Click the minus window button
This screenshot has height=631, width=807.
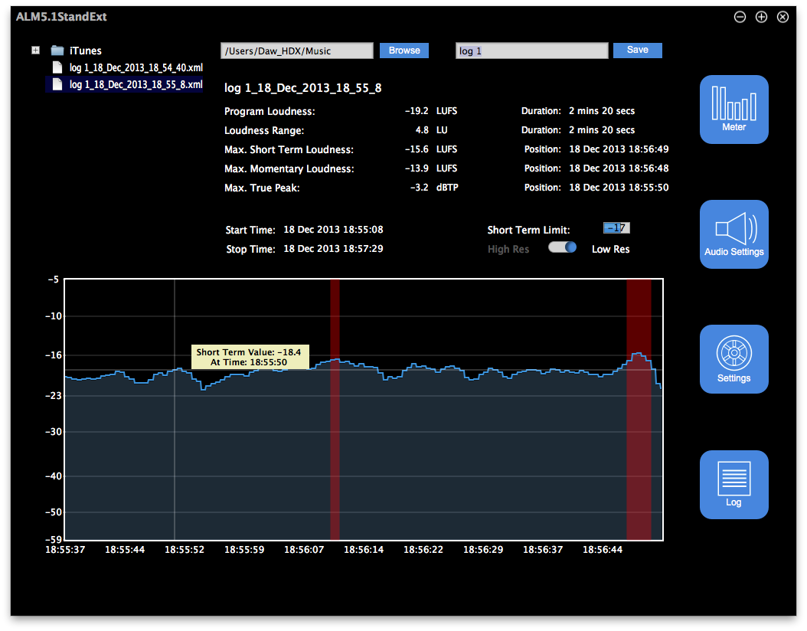pos(740,17)
